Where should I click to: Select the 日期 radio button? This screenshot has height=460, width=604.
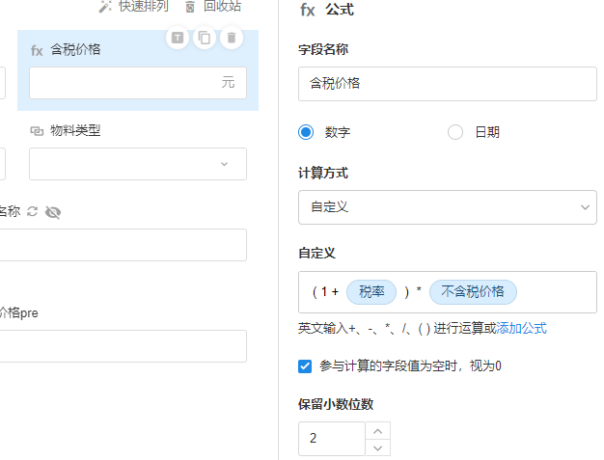(x=454, y=132)
